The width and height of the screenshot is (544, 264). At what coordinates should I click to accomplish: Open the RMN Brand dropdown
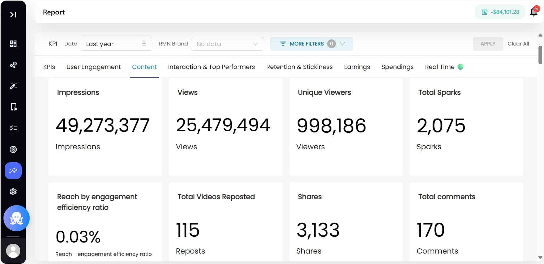tap(227, 44)
